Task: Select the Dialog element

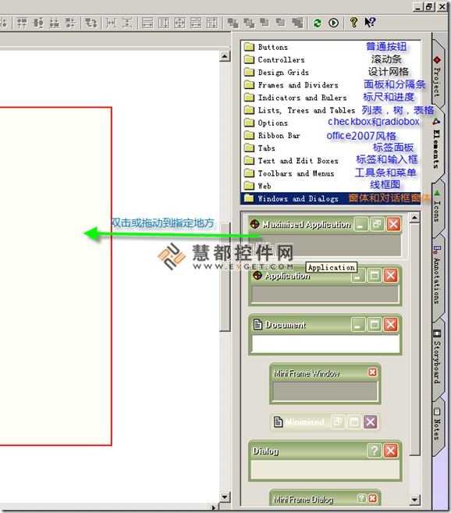Action: (x=325, y=461)
